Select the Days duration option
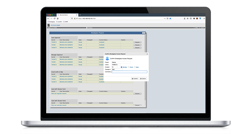The width and height of the screenshot is (251, 134). point(136,67)
